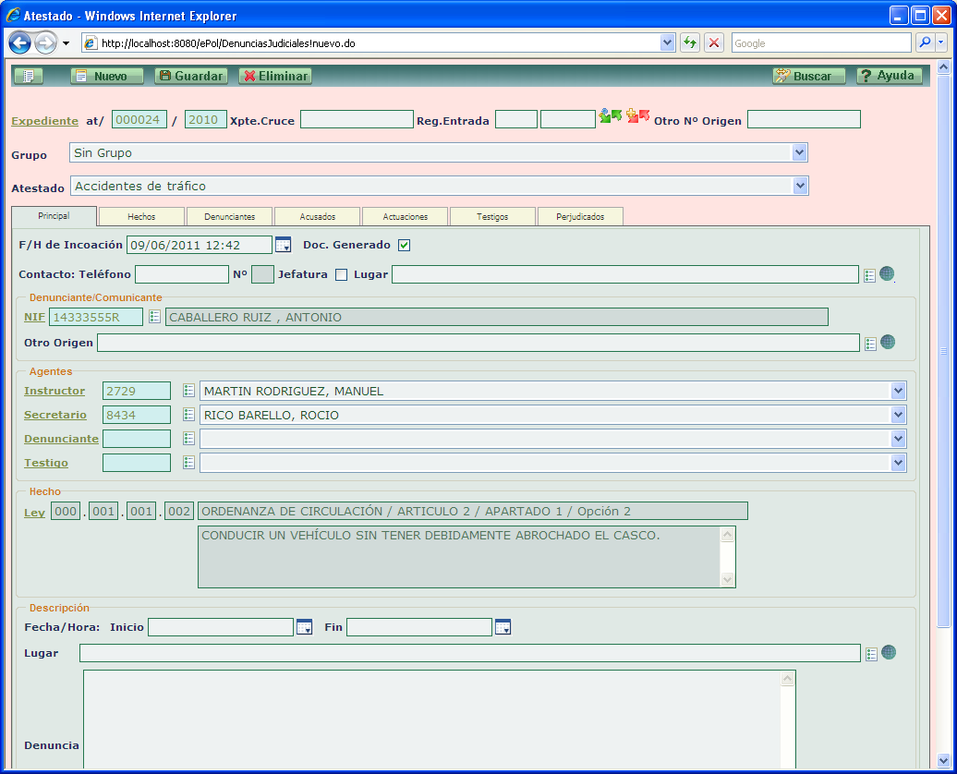957x774 pixels.
Task: Click the green arrows icon after Reg.Entrada
Action: click(x=610, y=116)
